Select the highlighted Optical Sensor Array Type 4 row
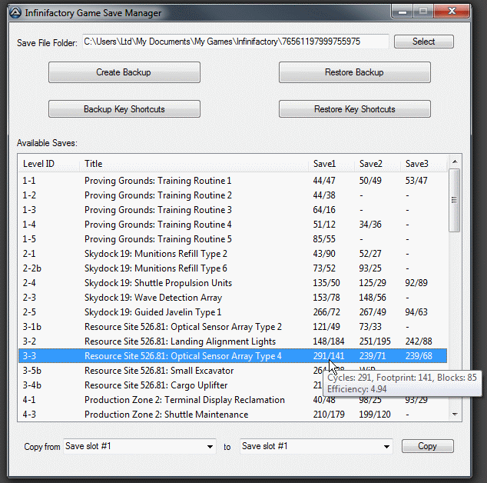The image size is (487, 483). tap(233, 356)
